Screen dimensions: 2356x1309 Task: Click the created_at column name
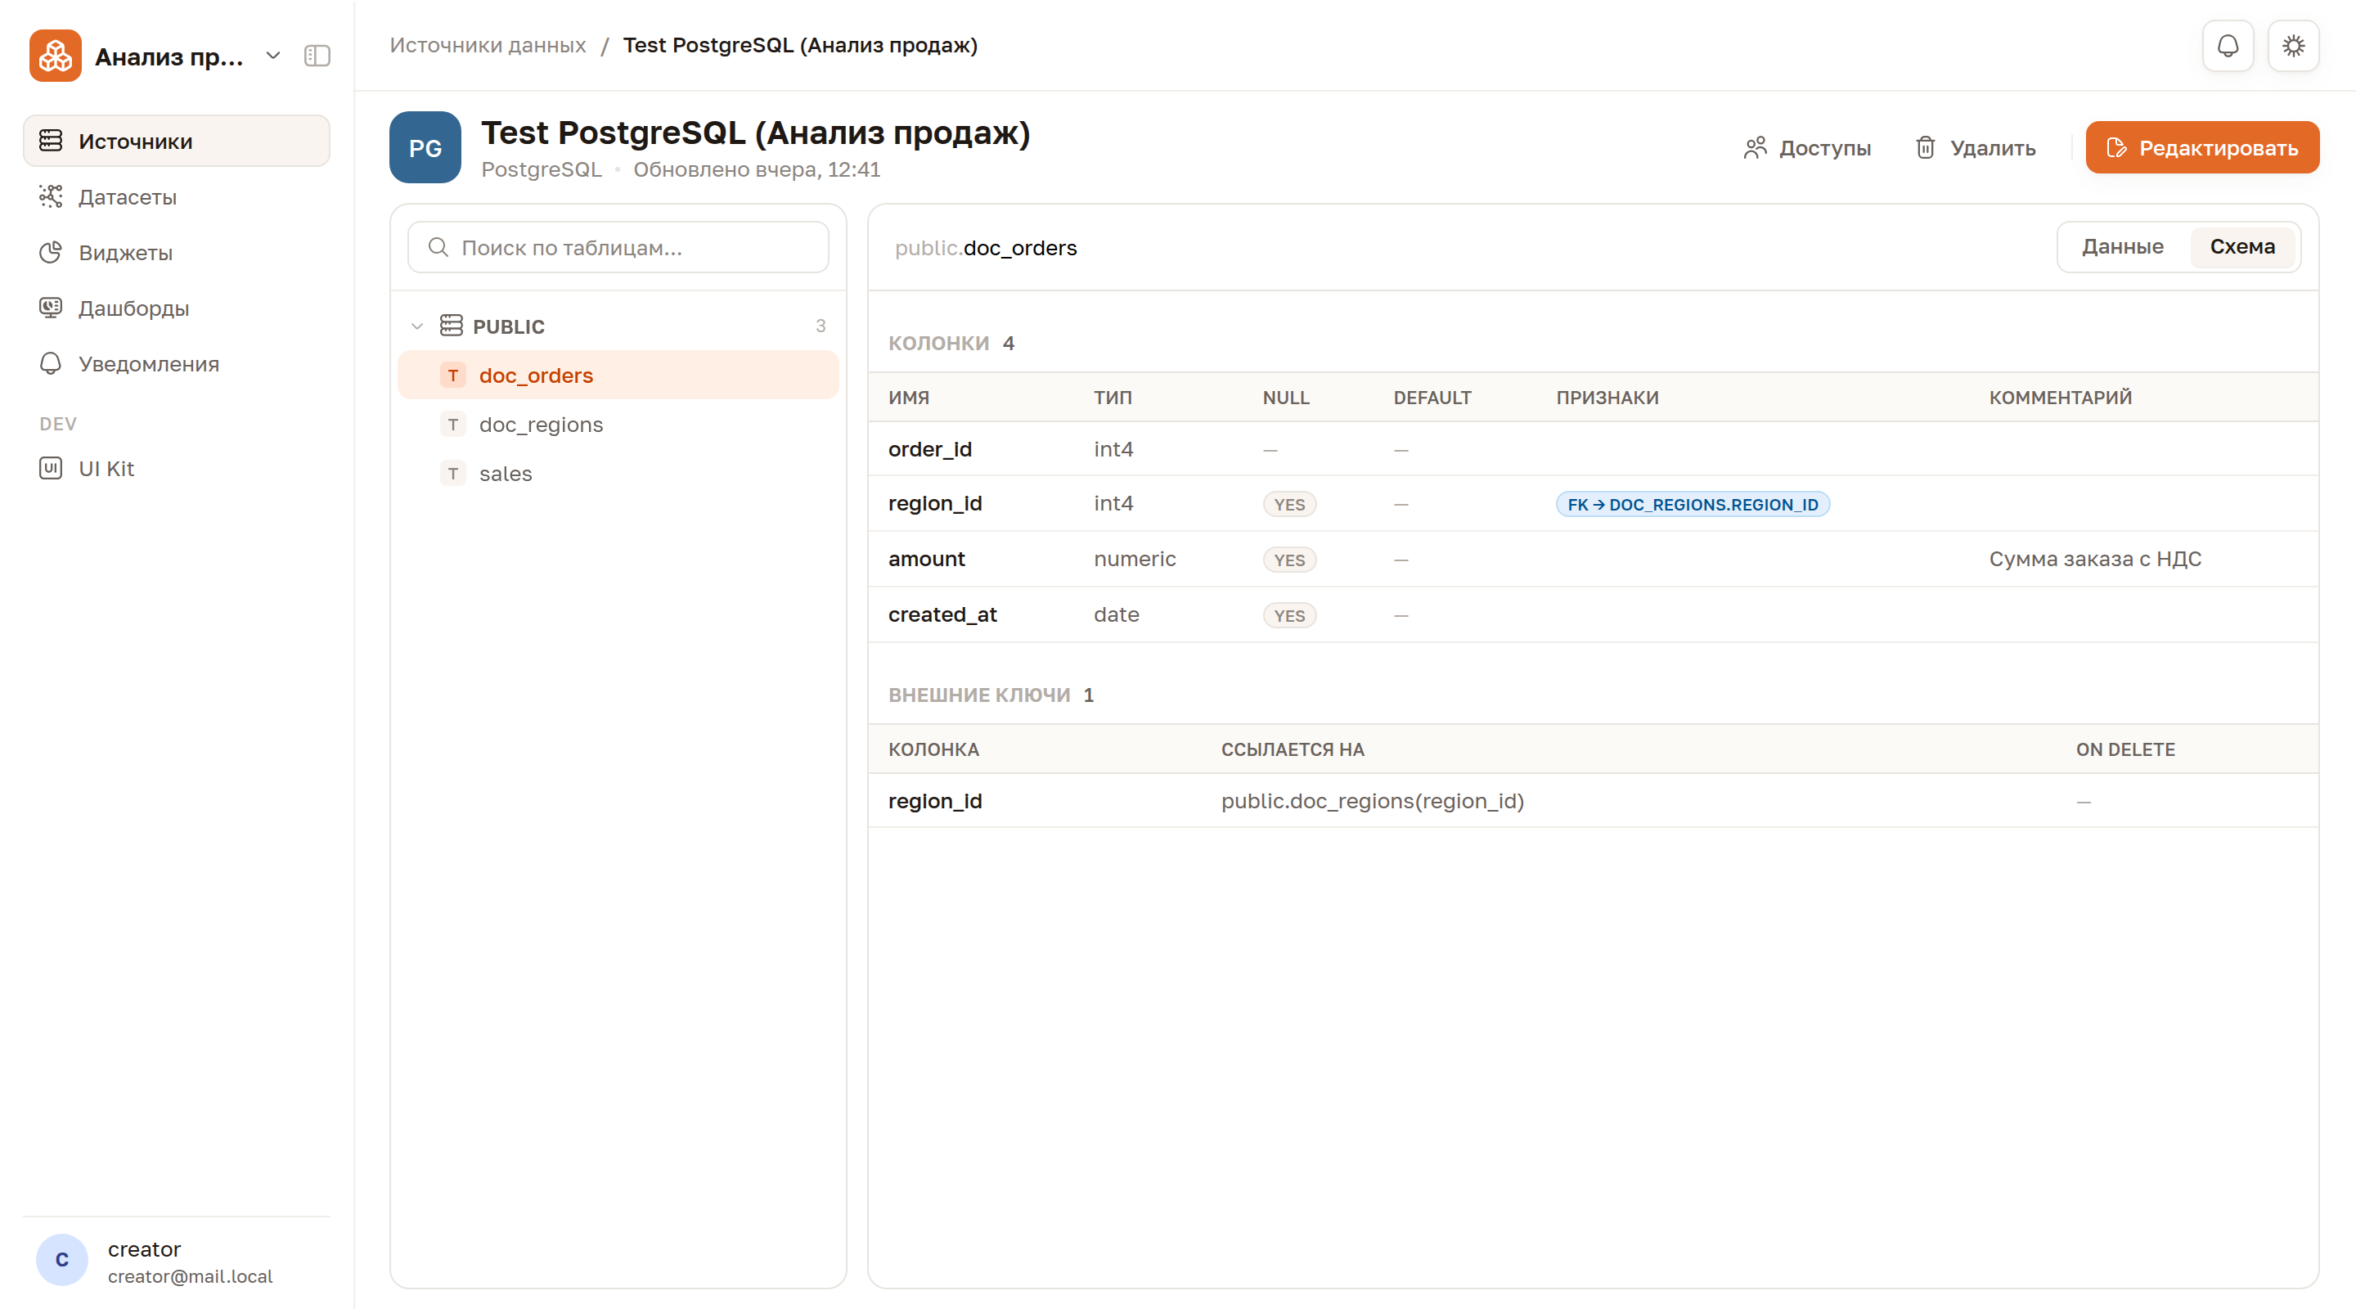pos(942,614)
